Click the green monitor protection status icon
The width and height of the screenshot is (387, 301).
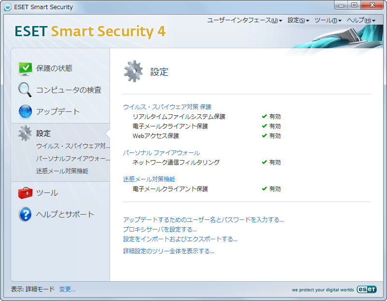pyautogui.click(x=25, y=68)
